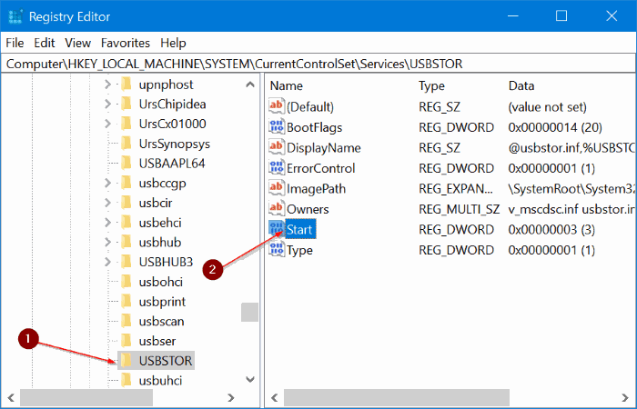Expand the UrsCx01000 key

[x=107, y=124]
